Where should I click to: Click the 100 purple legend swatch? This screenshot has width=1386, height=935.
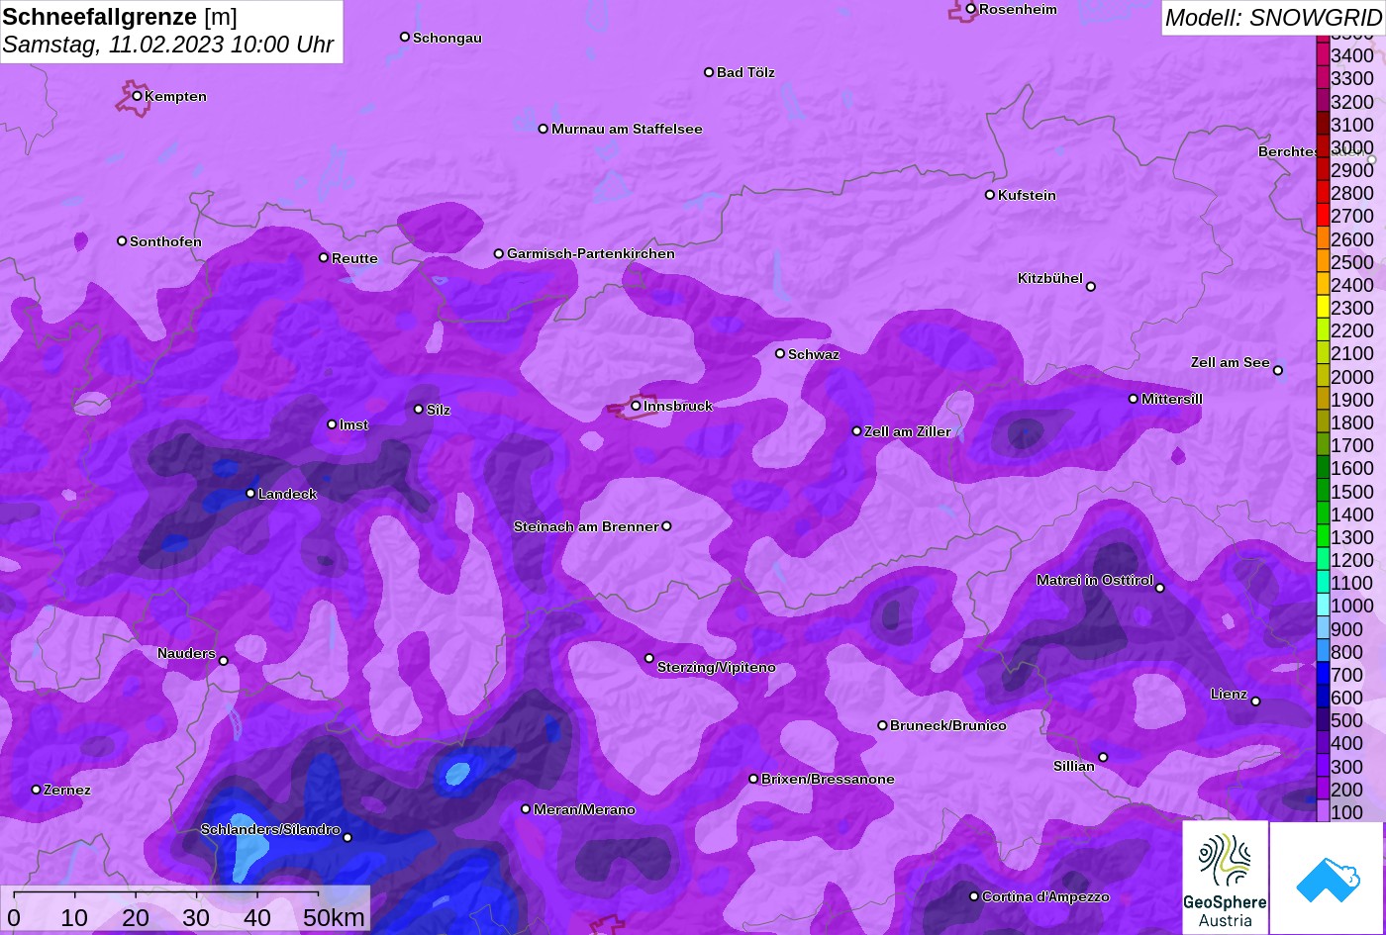(x=1323, y=812)
